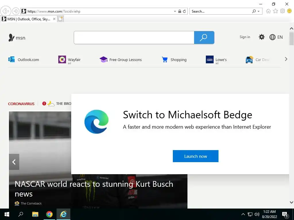Open the Action Center notifications icon
The width and height of the screenshot is (294, 220).
click(x=285, y=215)
